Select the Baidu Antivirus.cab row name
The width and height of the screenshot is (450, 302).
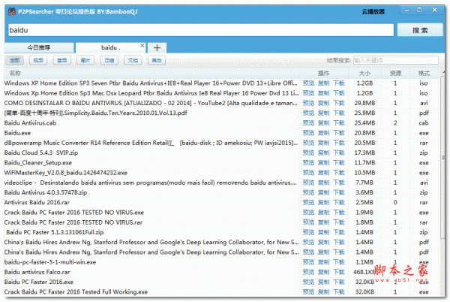pos(31,123)
